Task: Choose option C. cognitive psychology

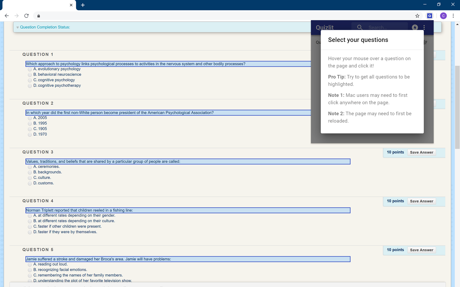Action: pyautogui.click(x=30, y=80)
